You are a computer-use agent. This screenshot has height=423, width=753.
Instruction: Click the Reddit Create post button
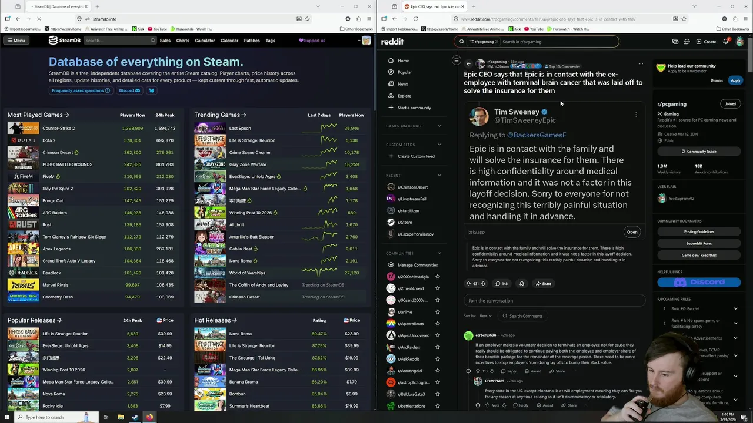pos(706,42)
